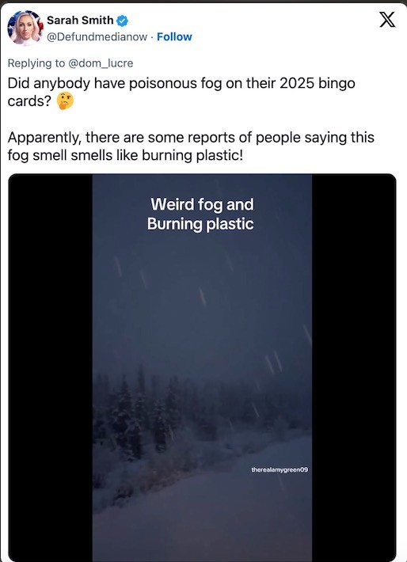Click the "Replying to" label

36,63
